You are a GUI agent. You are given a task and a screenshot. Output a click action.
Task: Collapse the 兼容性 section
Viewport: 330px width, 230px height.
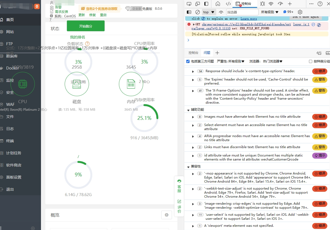pyautogui.click(x=188, y=167)
